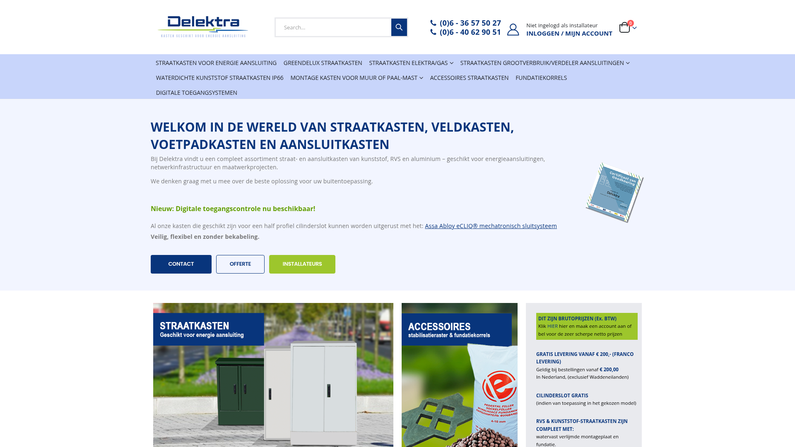795x447 pixels.
Task: Click the green 'Nieuw: Digitale toegangscontrole' heading
Action: 233,209
